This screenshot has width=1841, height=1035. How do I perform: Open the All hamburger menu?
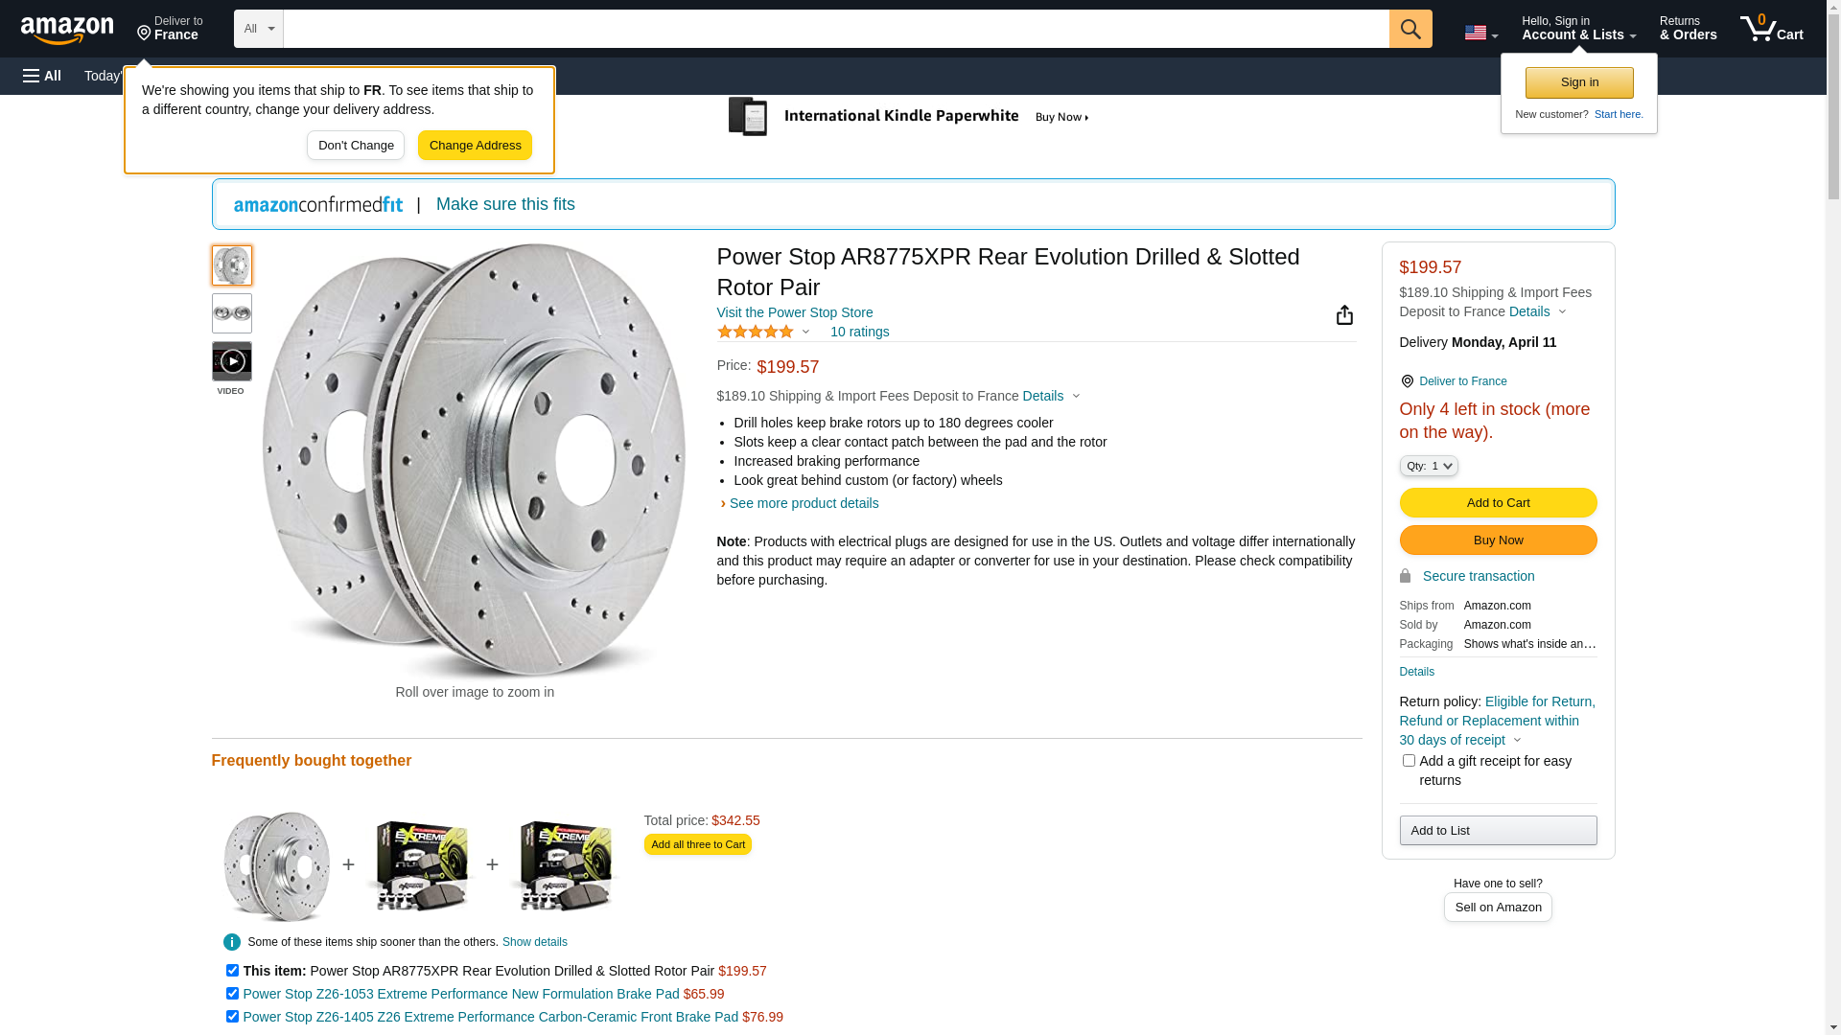[42, 76]
